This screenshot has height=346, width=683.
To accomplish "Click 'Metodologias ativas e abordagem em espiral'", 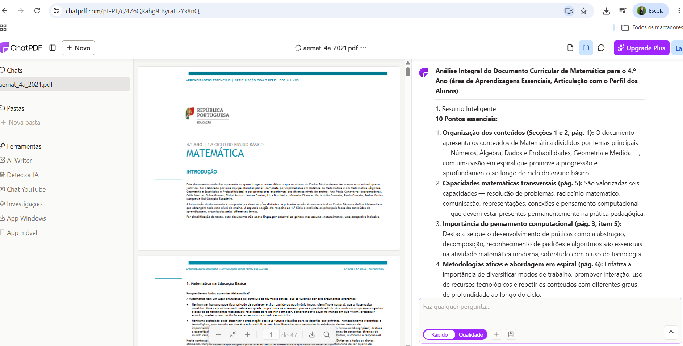I will (510, 264).
